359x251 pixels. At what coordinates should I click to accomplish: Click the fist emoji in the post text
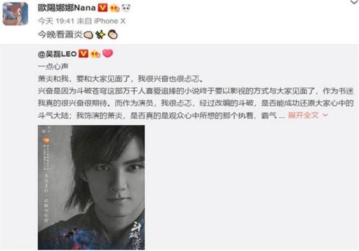click(88, 35)
